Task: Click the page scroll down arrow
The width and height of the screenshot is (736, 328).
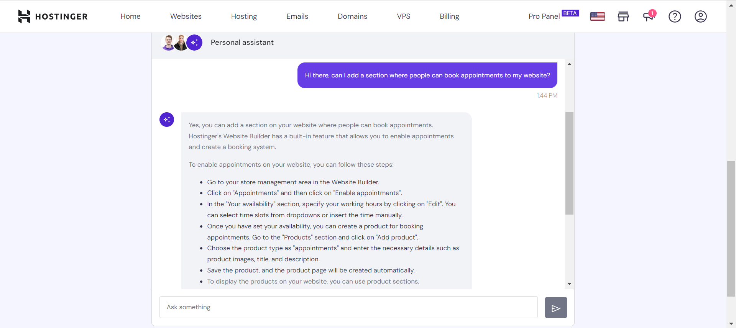Action: 731,324
